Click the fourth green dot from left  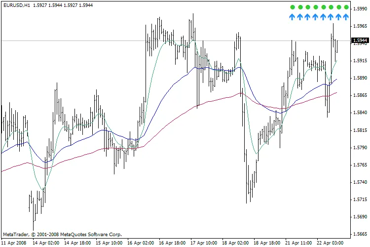coord(315,7)
